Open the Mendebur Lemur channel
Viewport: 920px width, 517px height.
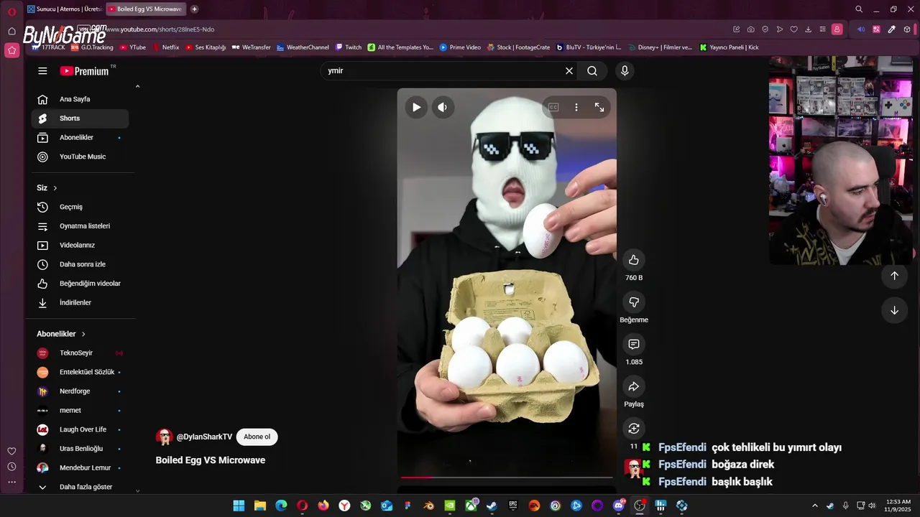coord(80,468)
